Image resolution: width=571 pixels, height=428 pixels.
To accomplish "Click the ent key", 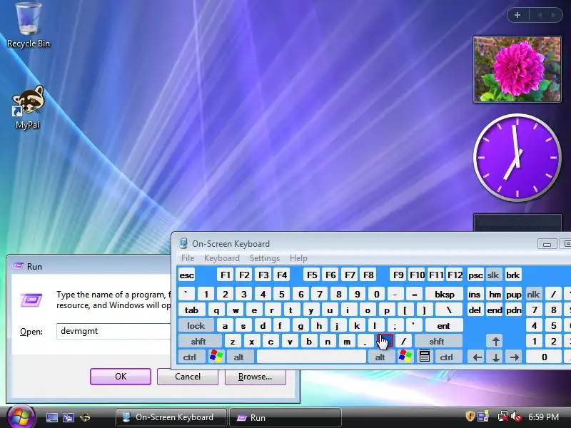I will click(x=443, y=326).
